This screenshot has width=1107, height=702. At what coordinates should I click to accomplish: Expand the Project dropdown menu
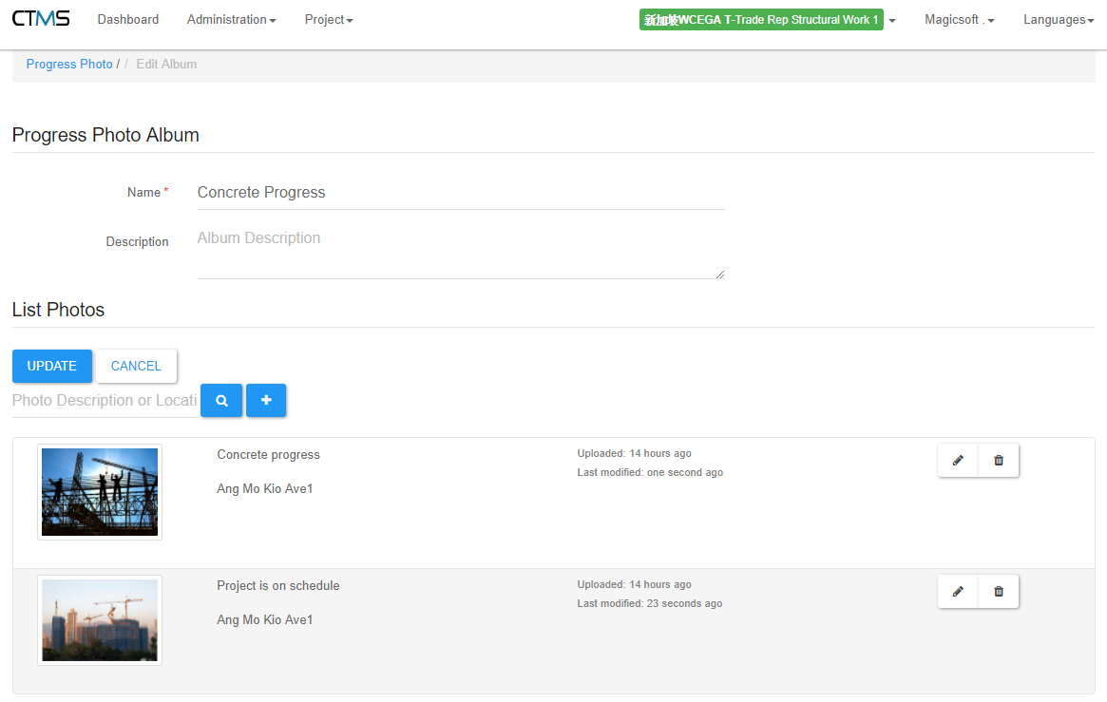(x=329, y=20)
